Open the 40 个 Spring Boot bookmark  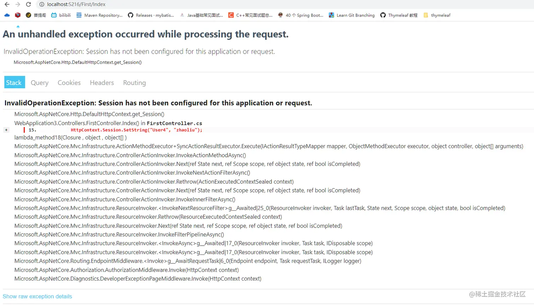point(300,15)
